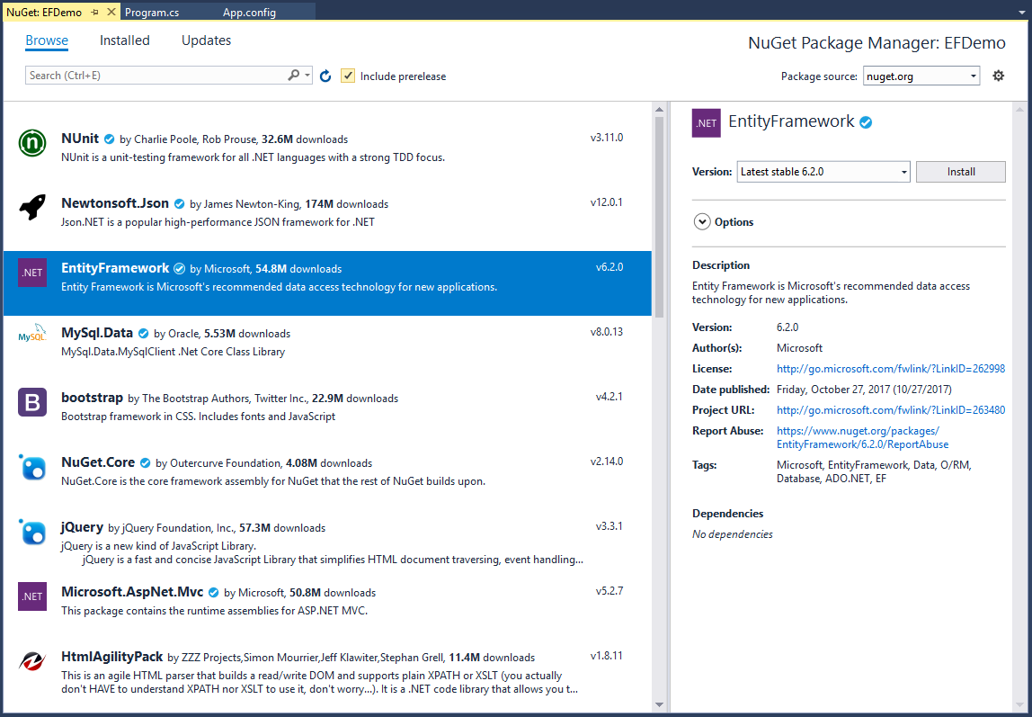Viewport: 1032px width, 717px height.
Task: Click the v5.2.7 version label
Action: tap(609, 590)
